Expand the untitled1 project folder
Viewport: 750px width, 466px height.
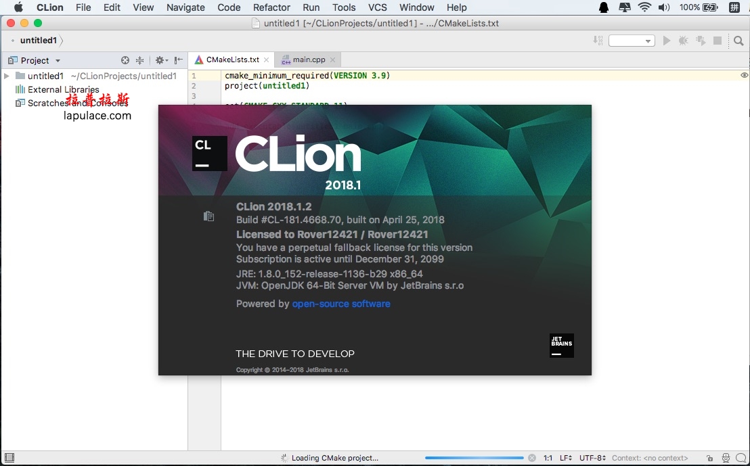pyautogui.click(x=7, y=76)
